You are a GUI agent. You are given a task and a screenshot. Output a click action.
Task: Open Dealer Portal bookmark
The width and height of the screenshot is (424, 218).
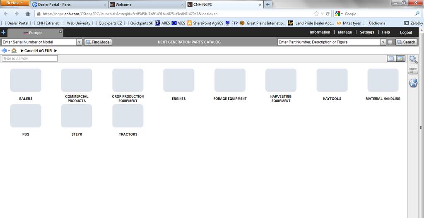tap(15, 23)
